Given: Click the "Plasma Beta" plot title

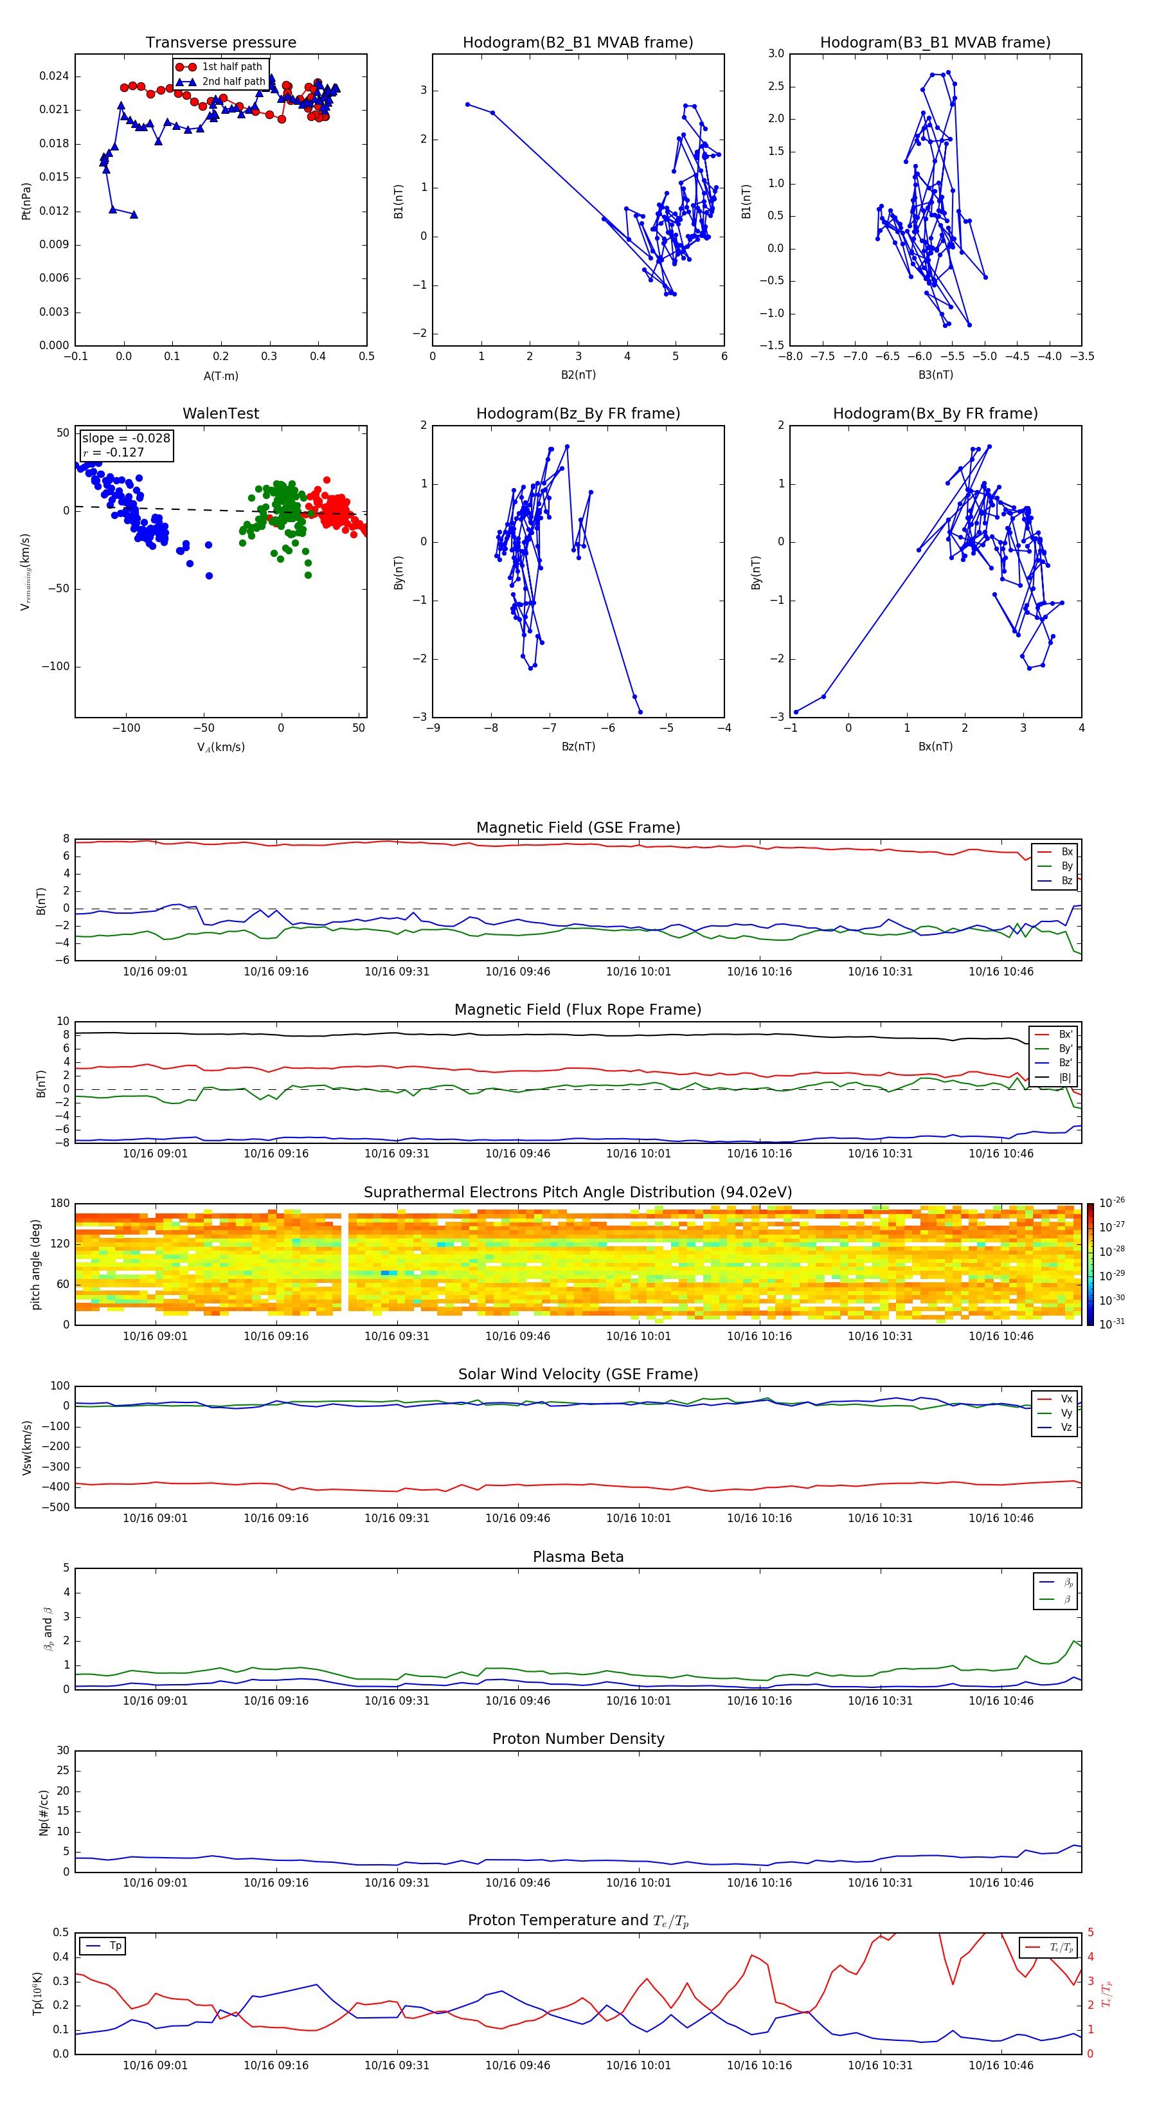Looking at the screenshot, I should coord(578,1557).
